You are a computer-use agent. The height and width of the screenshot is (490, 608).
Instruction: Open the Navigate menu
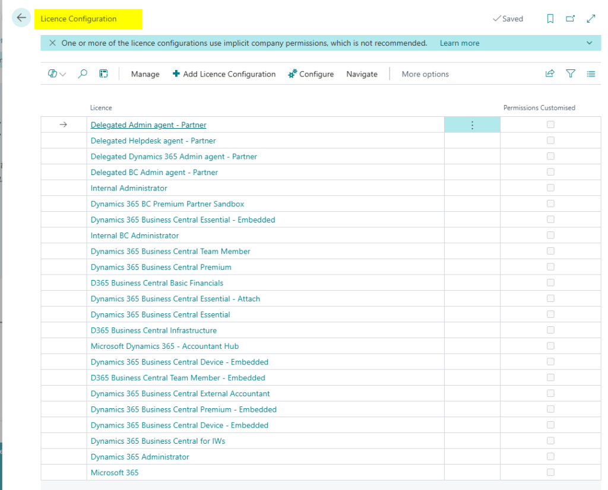[x=362, y=74]
